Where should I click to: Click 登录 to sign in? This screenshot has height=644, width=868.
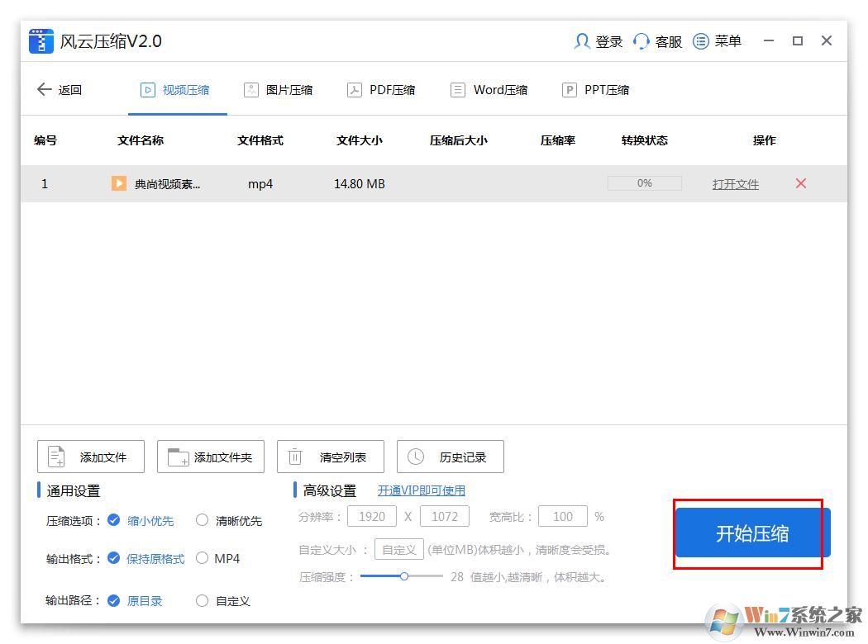[x=598, y=41]
